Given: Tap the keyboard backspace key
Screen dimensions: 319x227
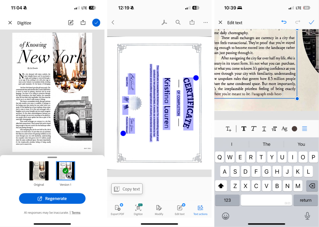Looking at the screenshot, I should pos(312,186).
